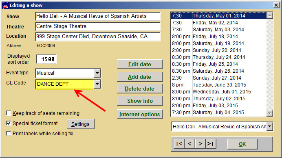Viewport: 282px width, 158px height.
Task: Click the FOC2009 abbreviation text
Action: tap(46, 45)
